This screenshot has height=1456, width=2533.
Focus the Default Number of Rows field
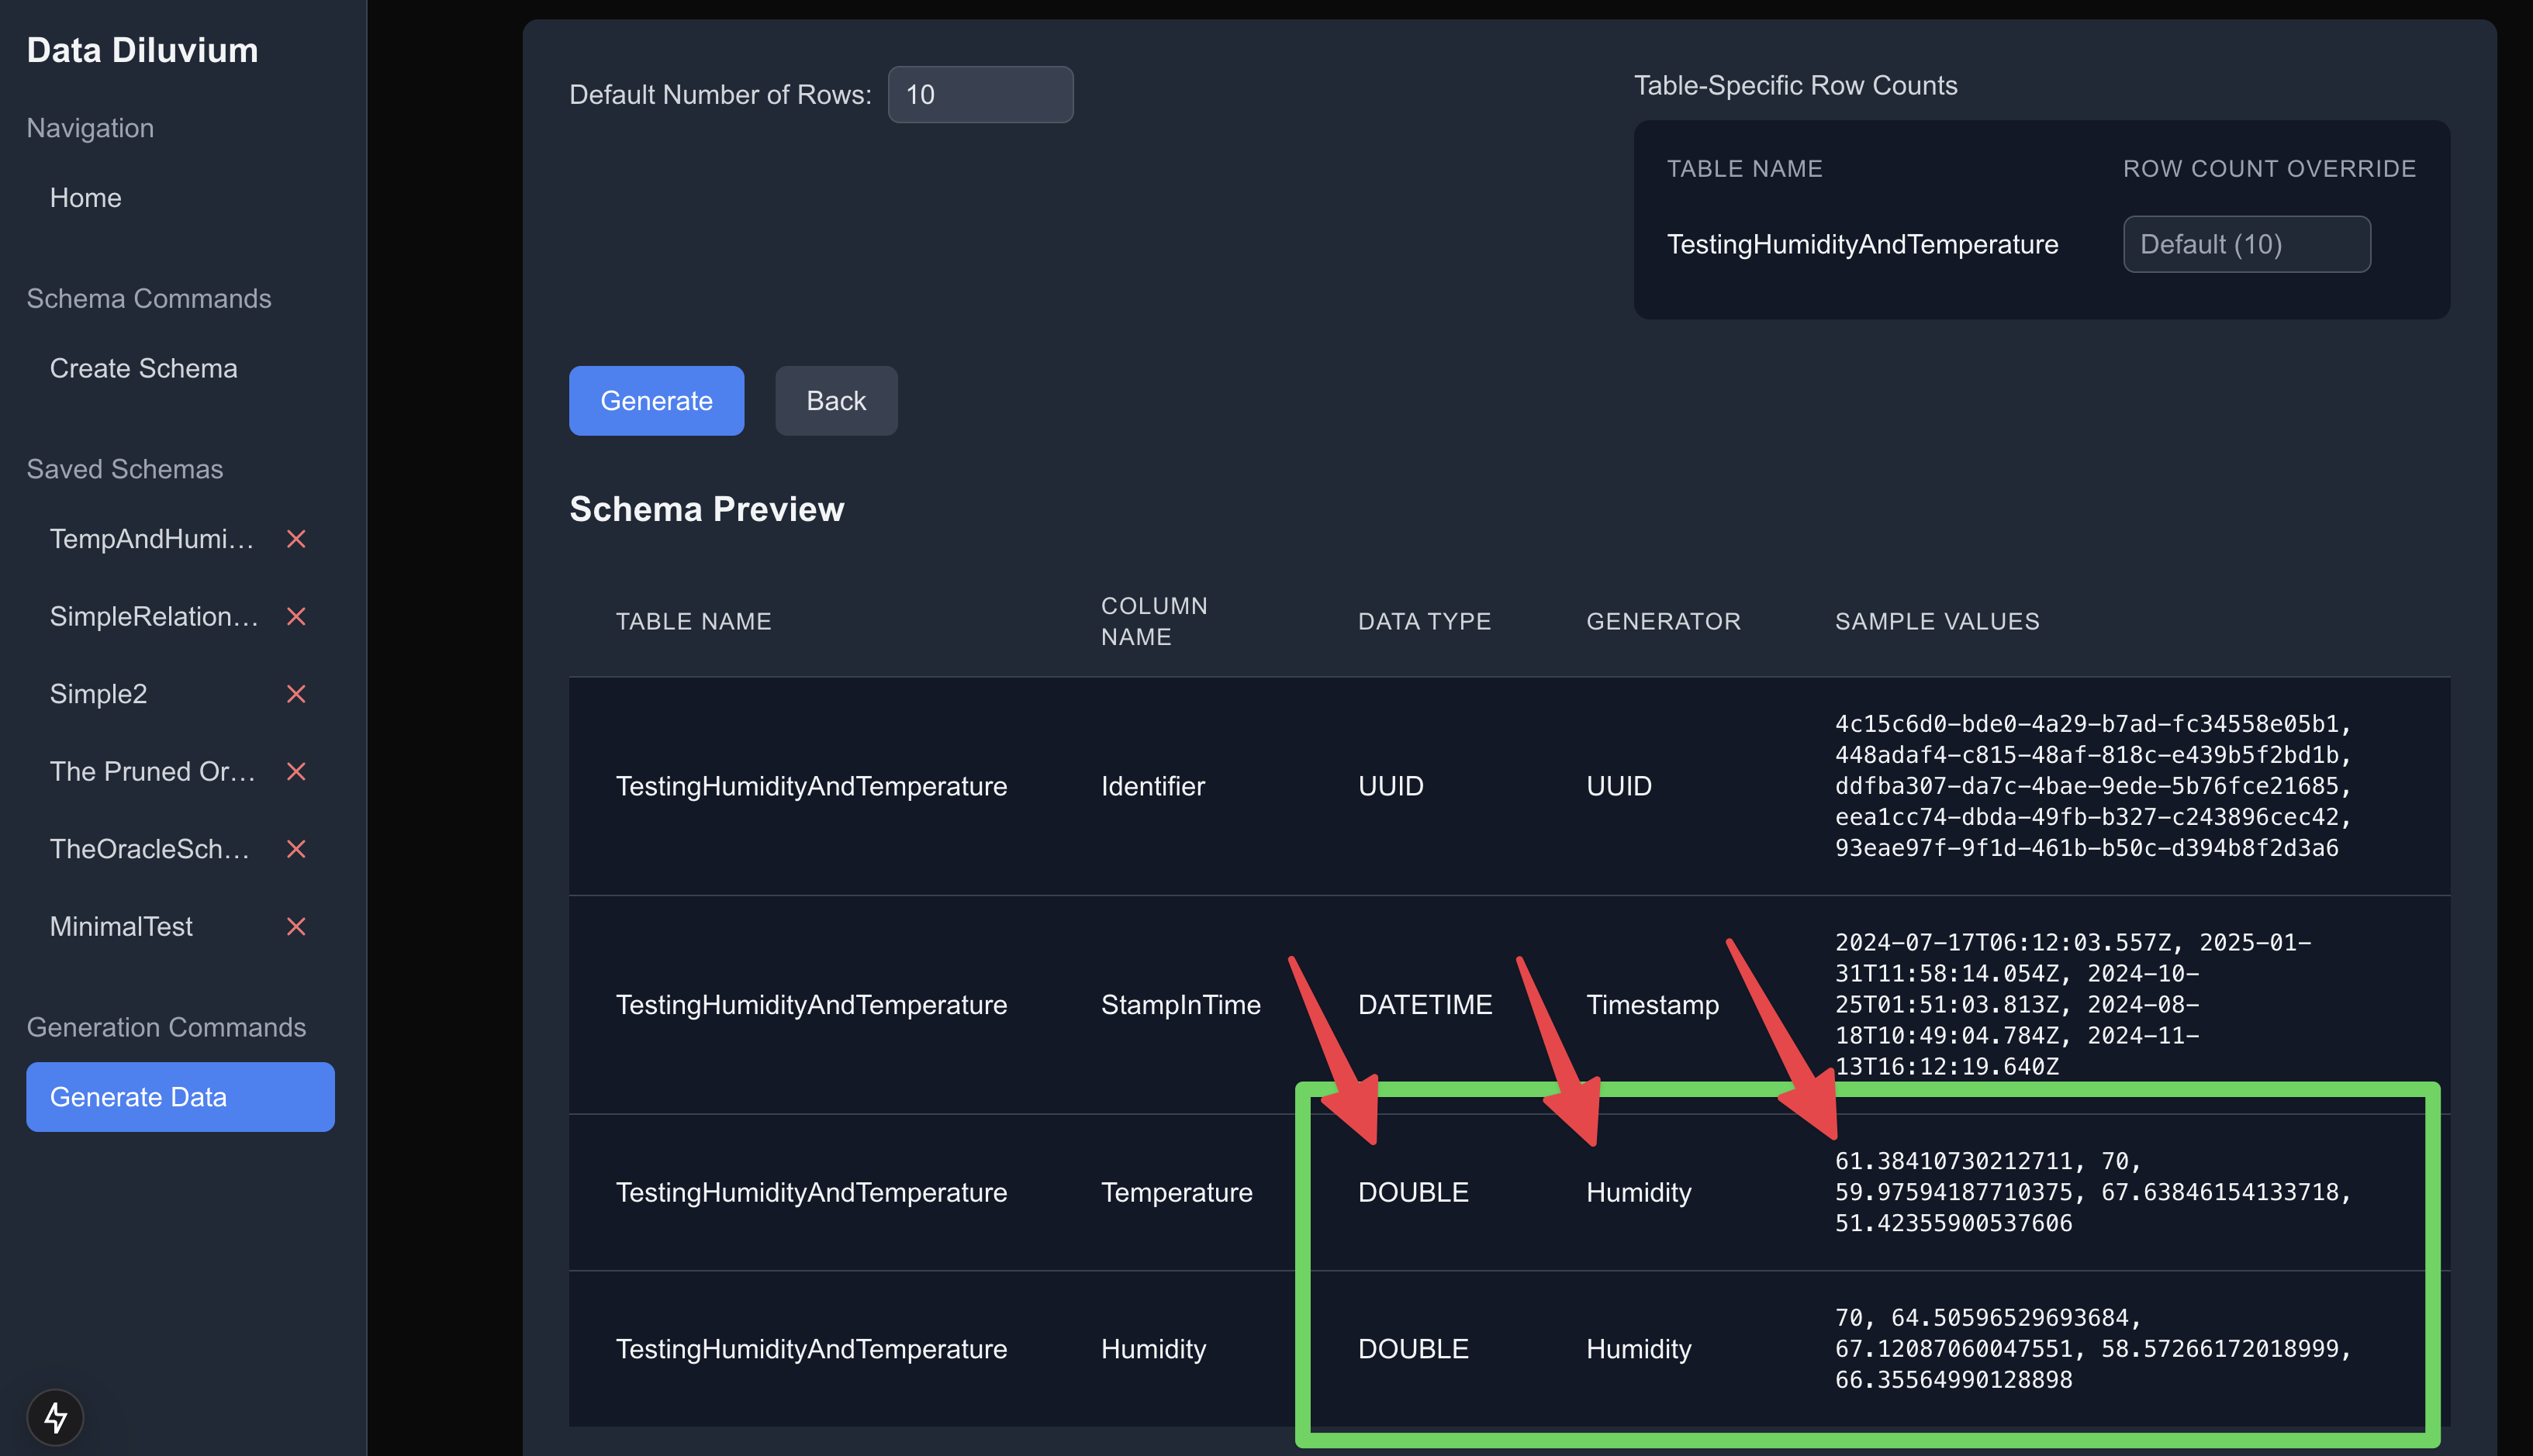[x=980, y=95]
